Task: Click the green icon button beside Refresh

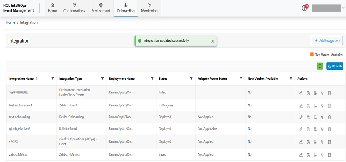Action: tap(320, 66)
